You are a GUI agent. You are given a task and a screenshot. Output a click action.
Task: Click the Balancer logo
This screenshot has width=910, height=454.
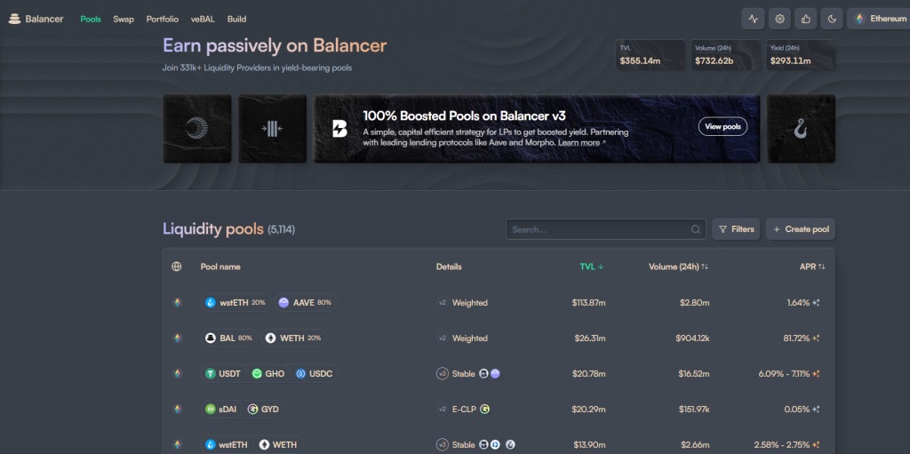36,19
